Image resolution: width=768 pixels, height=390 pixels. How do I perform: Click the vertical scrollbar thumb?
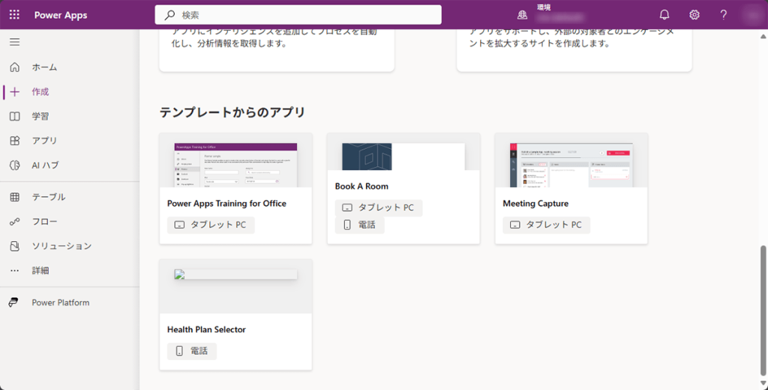click(763, 311)
